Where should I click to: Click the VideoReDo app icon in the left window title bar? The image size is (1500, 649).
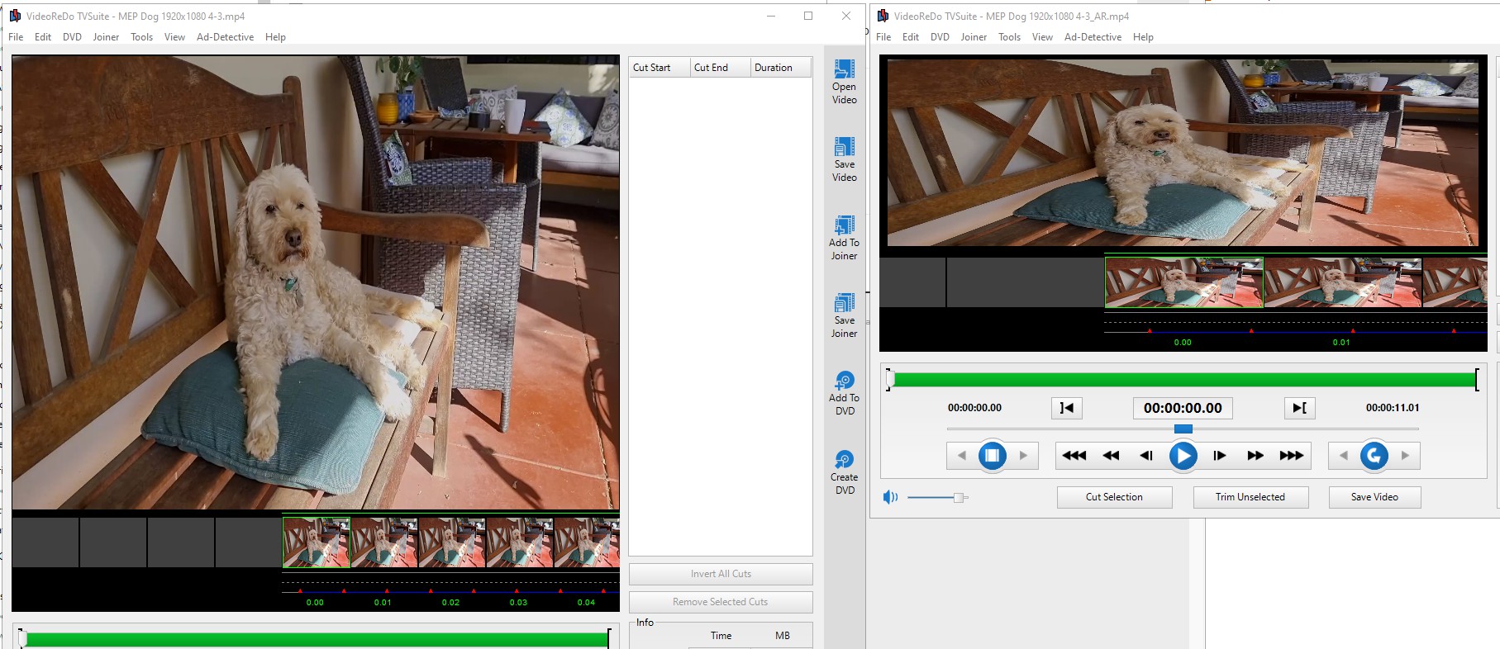click(15, 16)
